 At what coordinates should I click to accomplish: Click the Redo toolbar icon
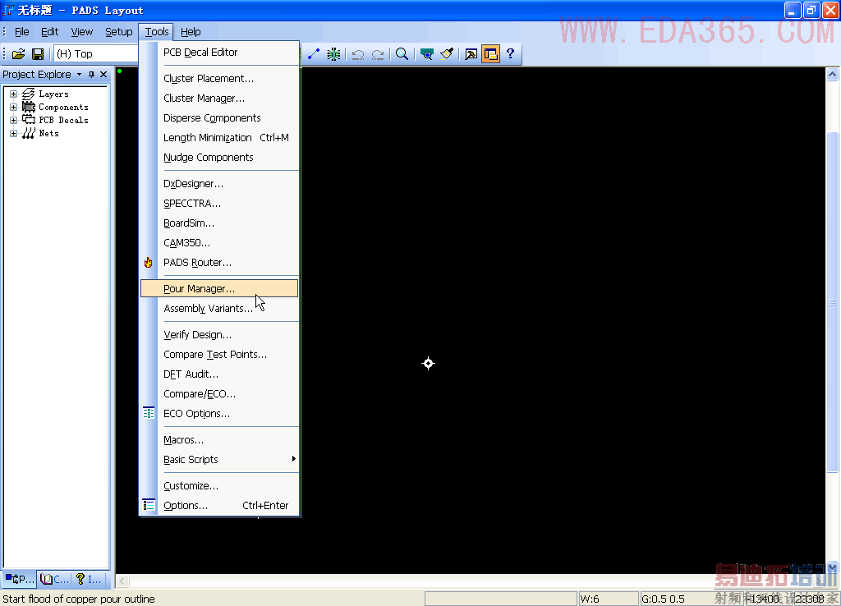[378, 53]
